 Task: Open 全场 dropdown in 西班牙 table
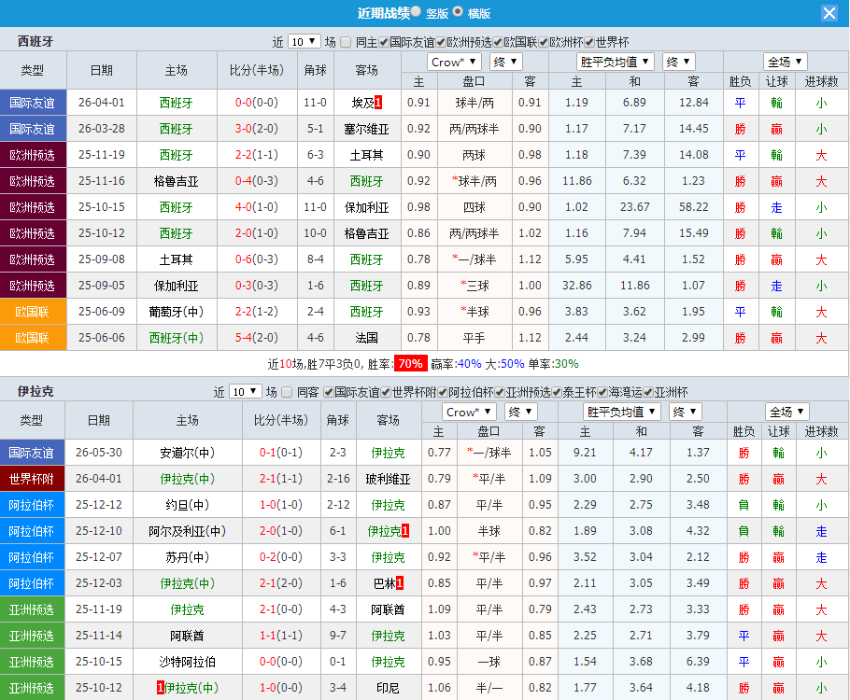pos(785,62)
